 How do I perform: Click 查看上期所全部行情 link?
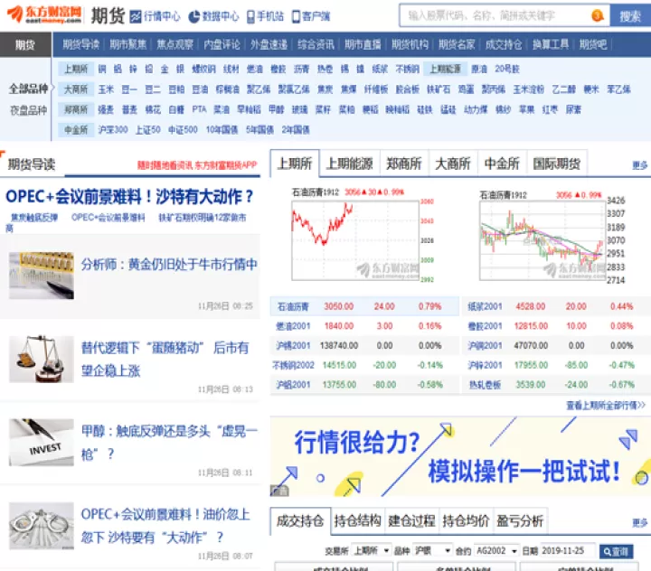(605, 405)
